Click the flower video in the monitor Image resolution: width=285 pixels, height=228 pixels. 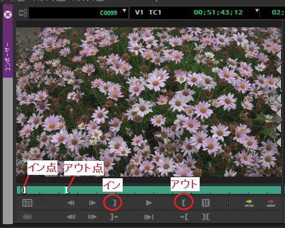pos(149,102)
